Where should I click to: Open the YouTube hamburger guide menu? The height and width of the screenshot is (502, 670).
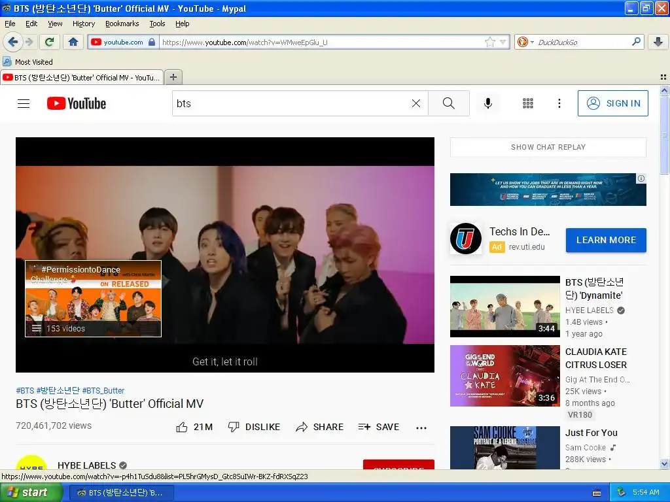click(24, 103)
